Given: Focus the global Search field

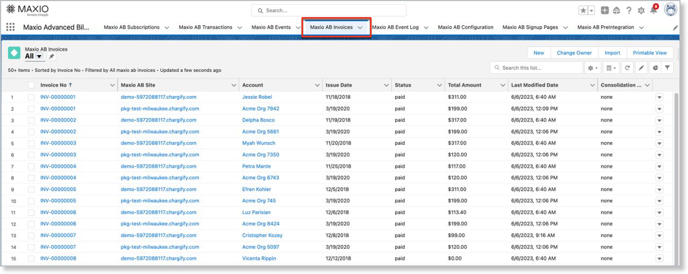Looking at the screenshot, I should pyautogui.click(x=329, y=10).
